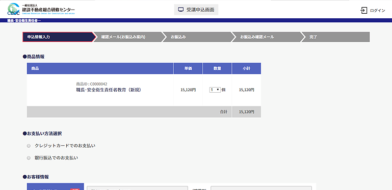The height and width of the screenshot is (190, 392).
Task: Click the お支払い方法選択 section heading
Action: point(42,134)
